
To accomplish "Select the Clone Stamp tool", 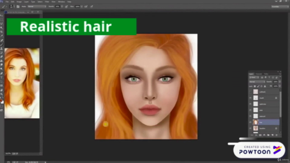I will click(2, 48).
